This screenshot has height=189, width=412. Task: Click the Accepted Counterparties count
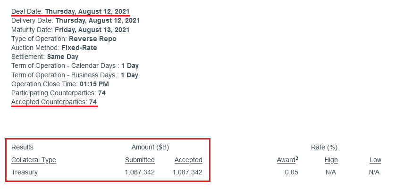coord(93,102)
